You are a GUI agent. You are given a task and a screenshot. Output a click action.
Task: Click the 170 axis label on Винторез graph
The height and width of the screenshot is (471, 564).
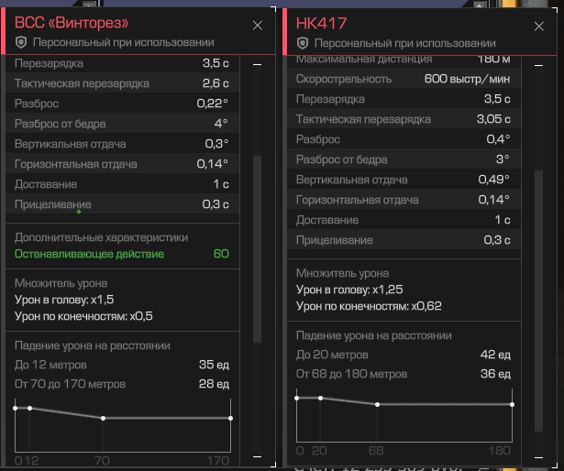tap(218, 461)
